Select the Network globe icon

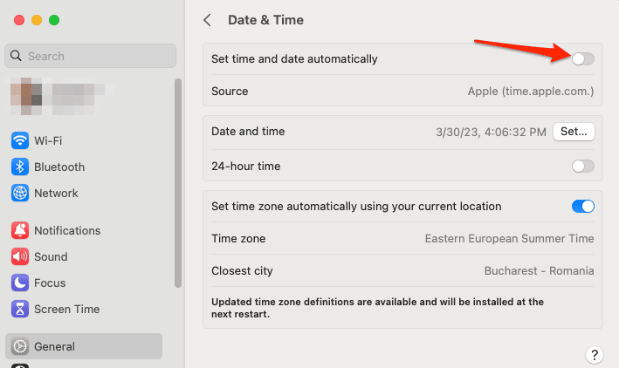click(20, 193)
